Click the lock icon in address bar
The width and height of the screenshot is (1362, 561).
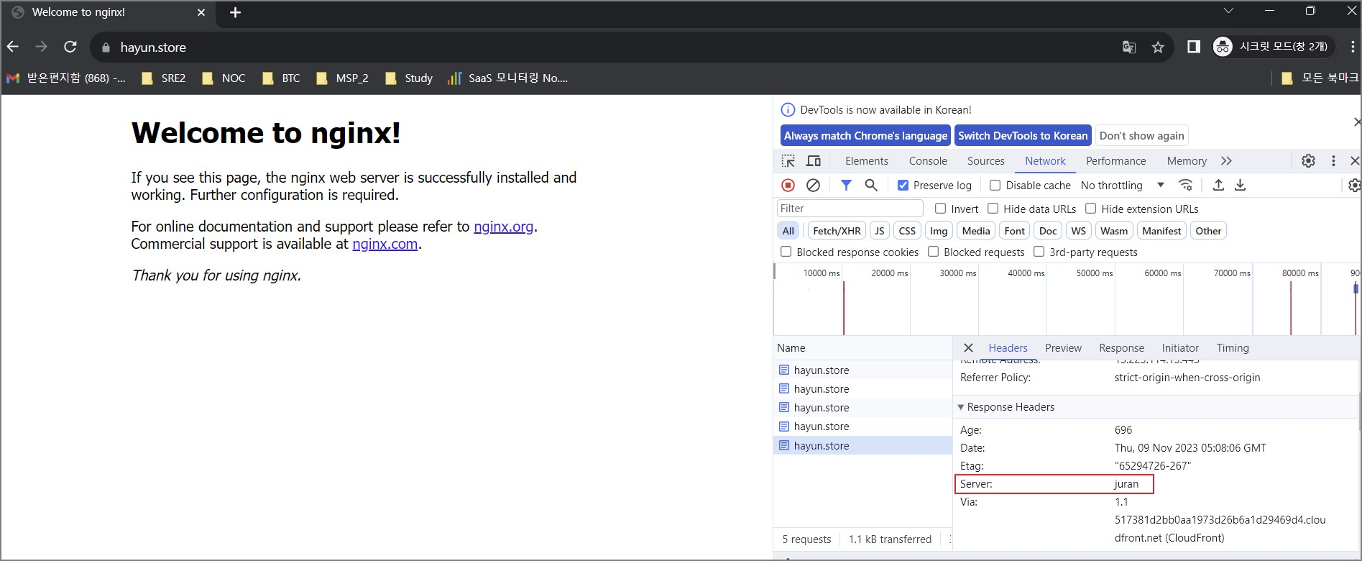pos(106,47)
